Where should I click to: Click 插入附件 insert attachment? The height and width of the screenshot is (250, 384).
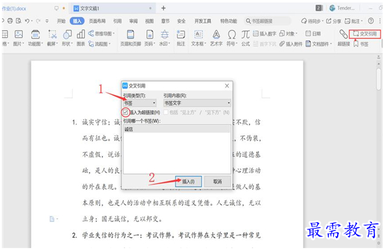291,44
